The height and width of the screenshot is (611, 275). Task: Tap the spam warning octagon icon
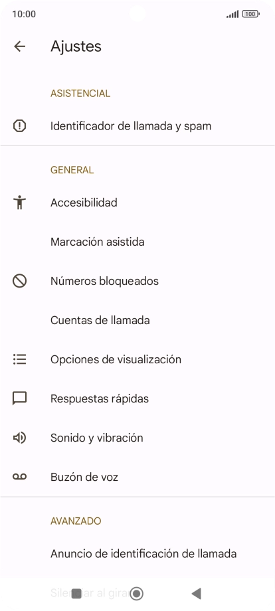click(19, 126)
